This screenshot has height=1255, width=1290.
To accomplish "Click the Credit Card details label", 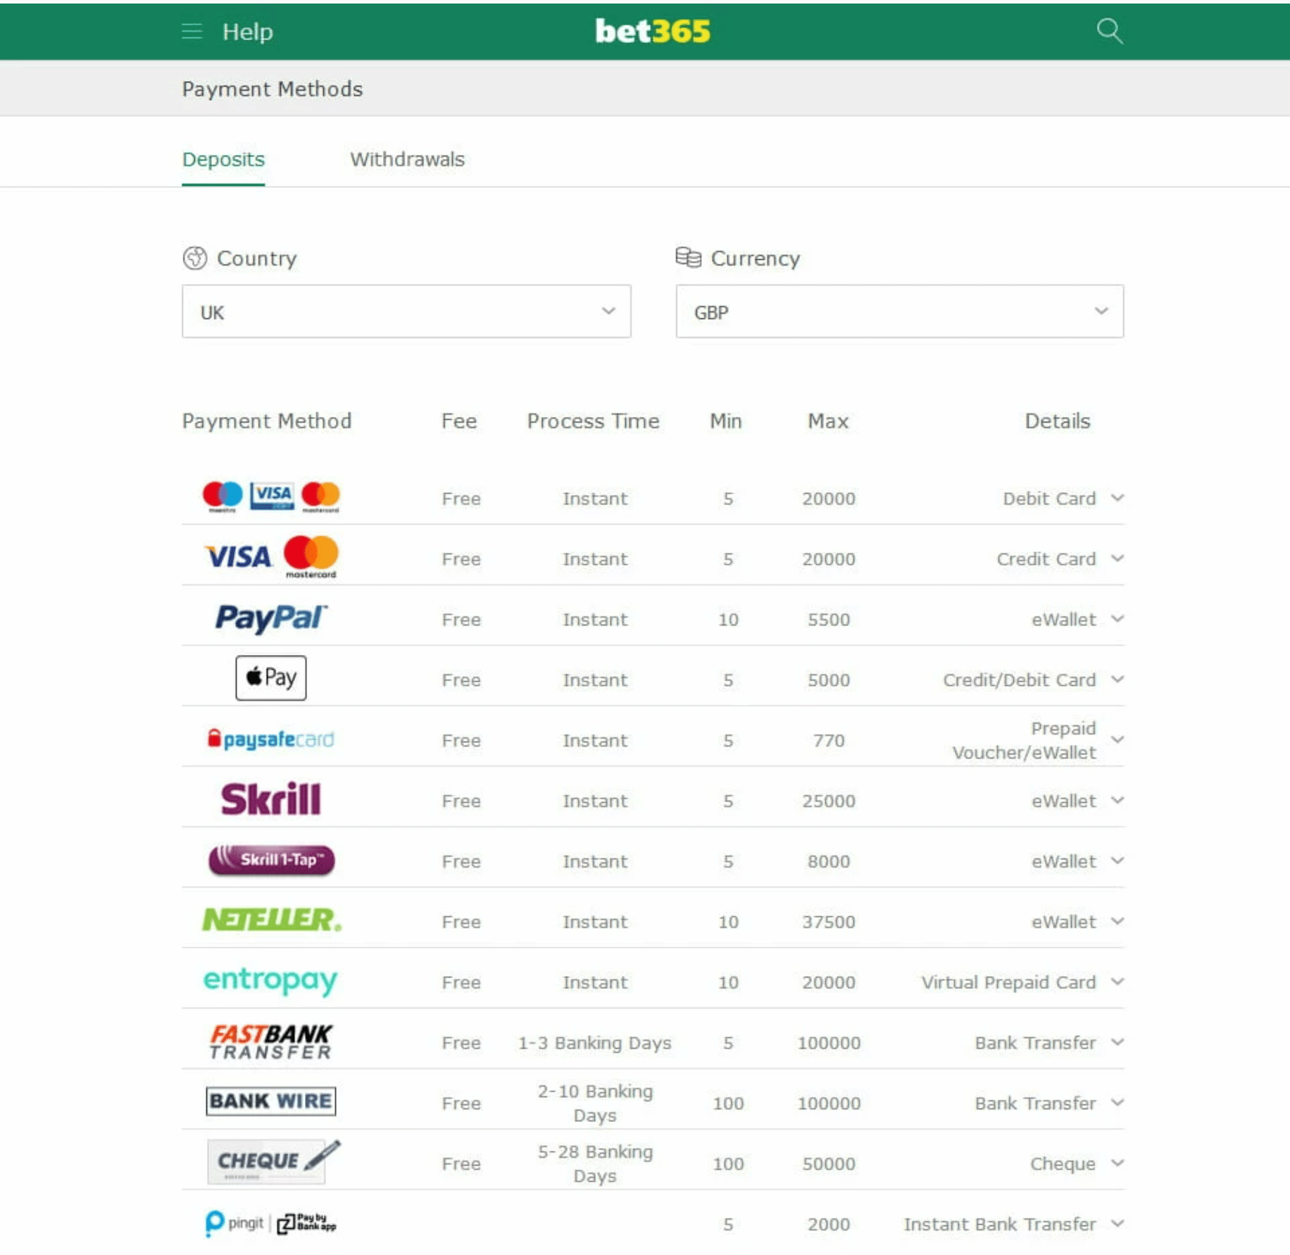I will click(x=1046, y=559).
